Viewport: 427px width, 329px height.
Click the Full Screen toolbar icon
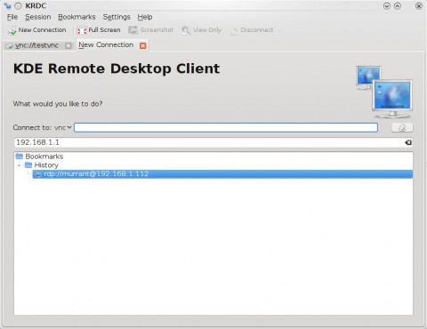click(82, 30)
